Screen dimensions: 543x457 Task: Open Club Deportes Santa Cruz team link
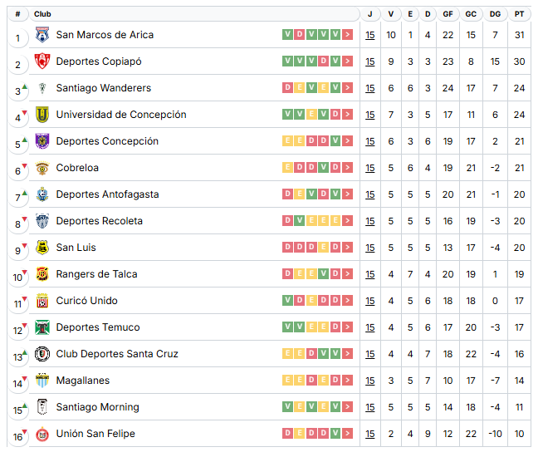[x=117, y=354]
